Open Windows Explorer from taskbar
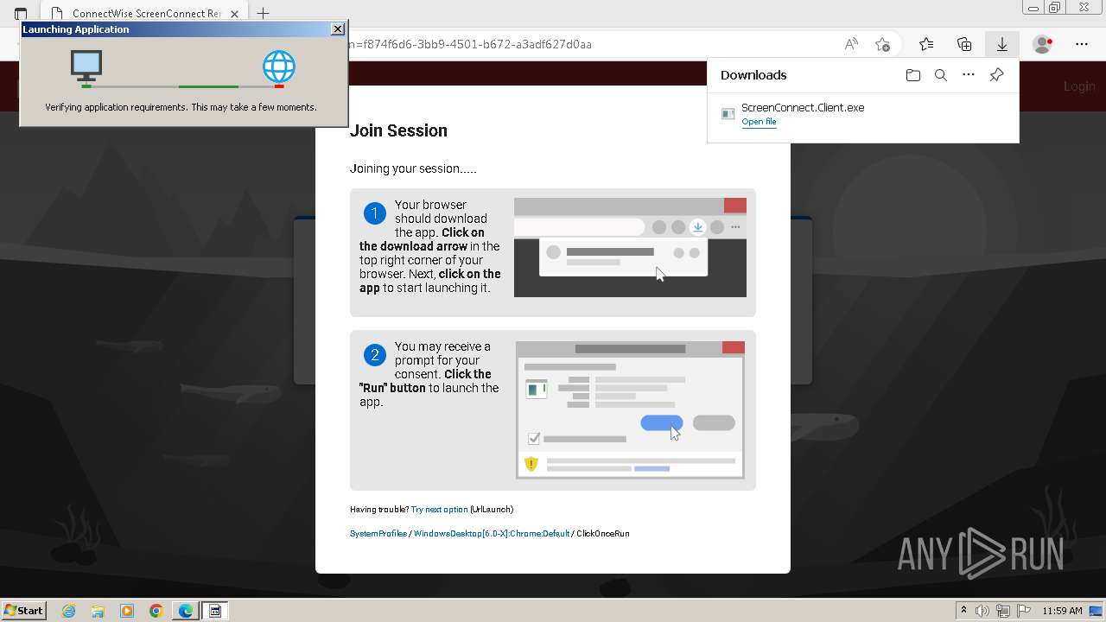Viewport: 1106px width, 622px height. 98,611
